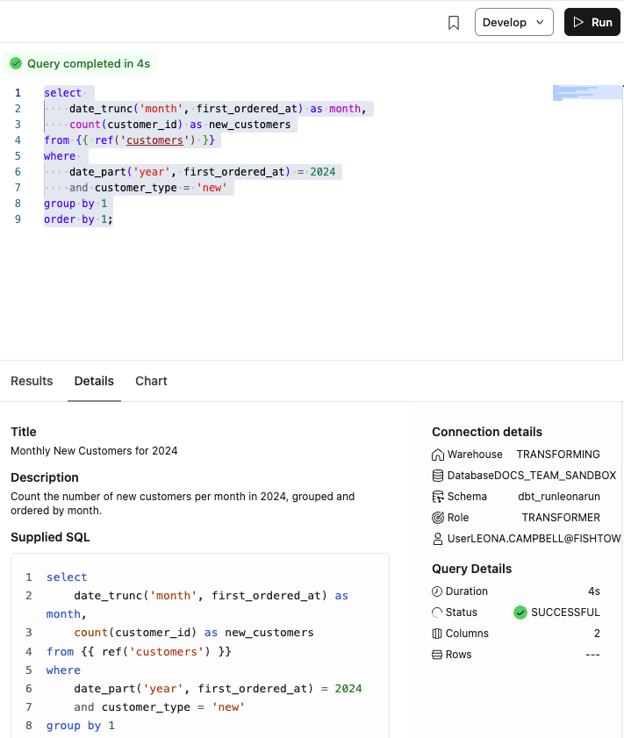Open the Develop dropdown
Image resolution: width=624 pixels, height=738 pixels.
513,23
